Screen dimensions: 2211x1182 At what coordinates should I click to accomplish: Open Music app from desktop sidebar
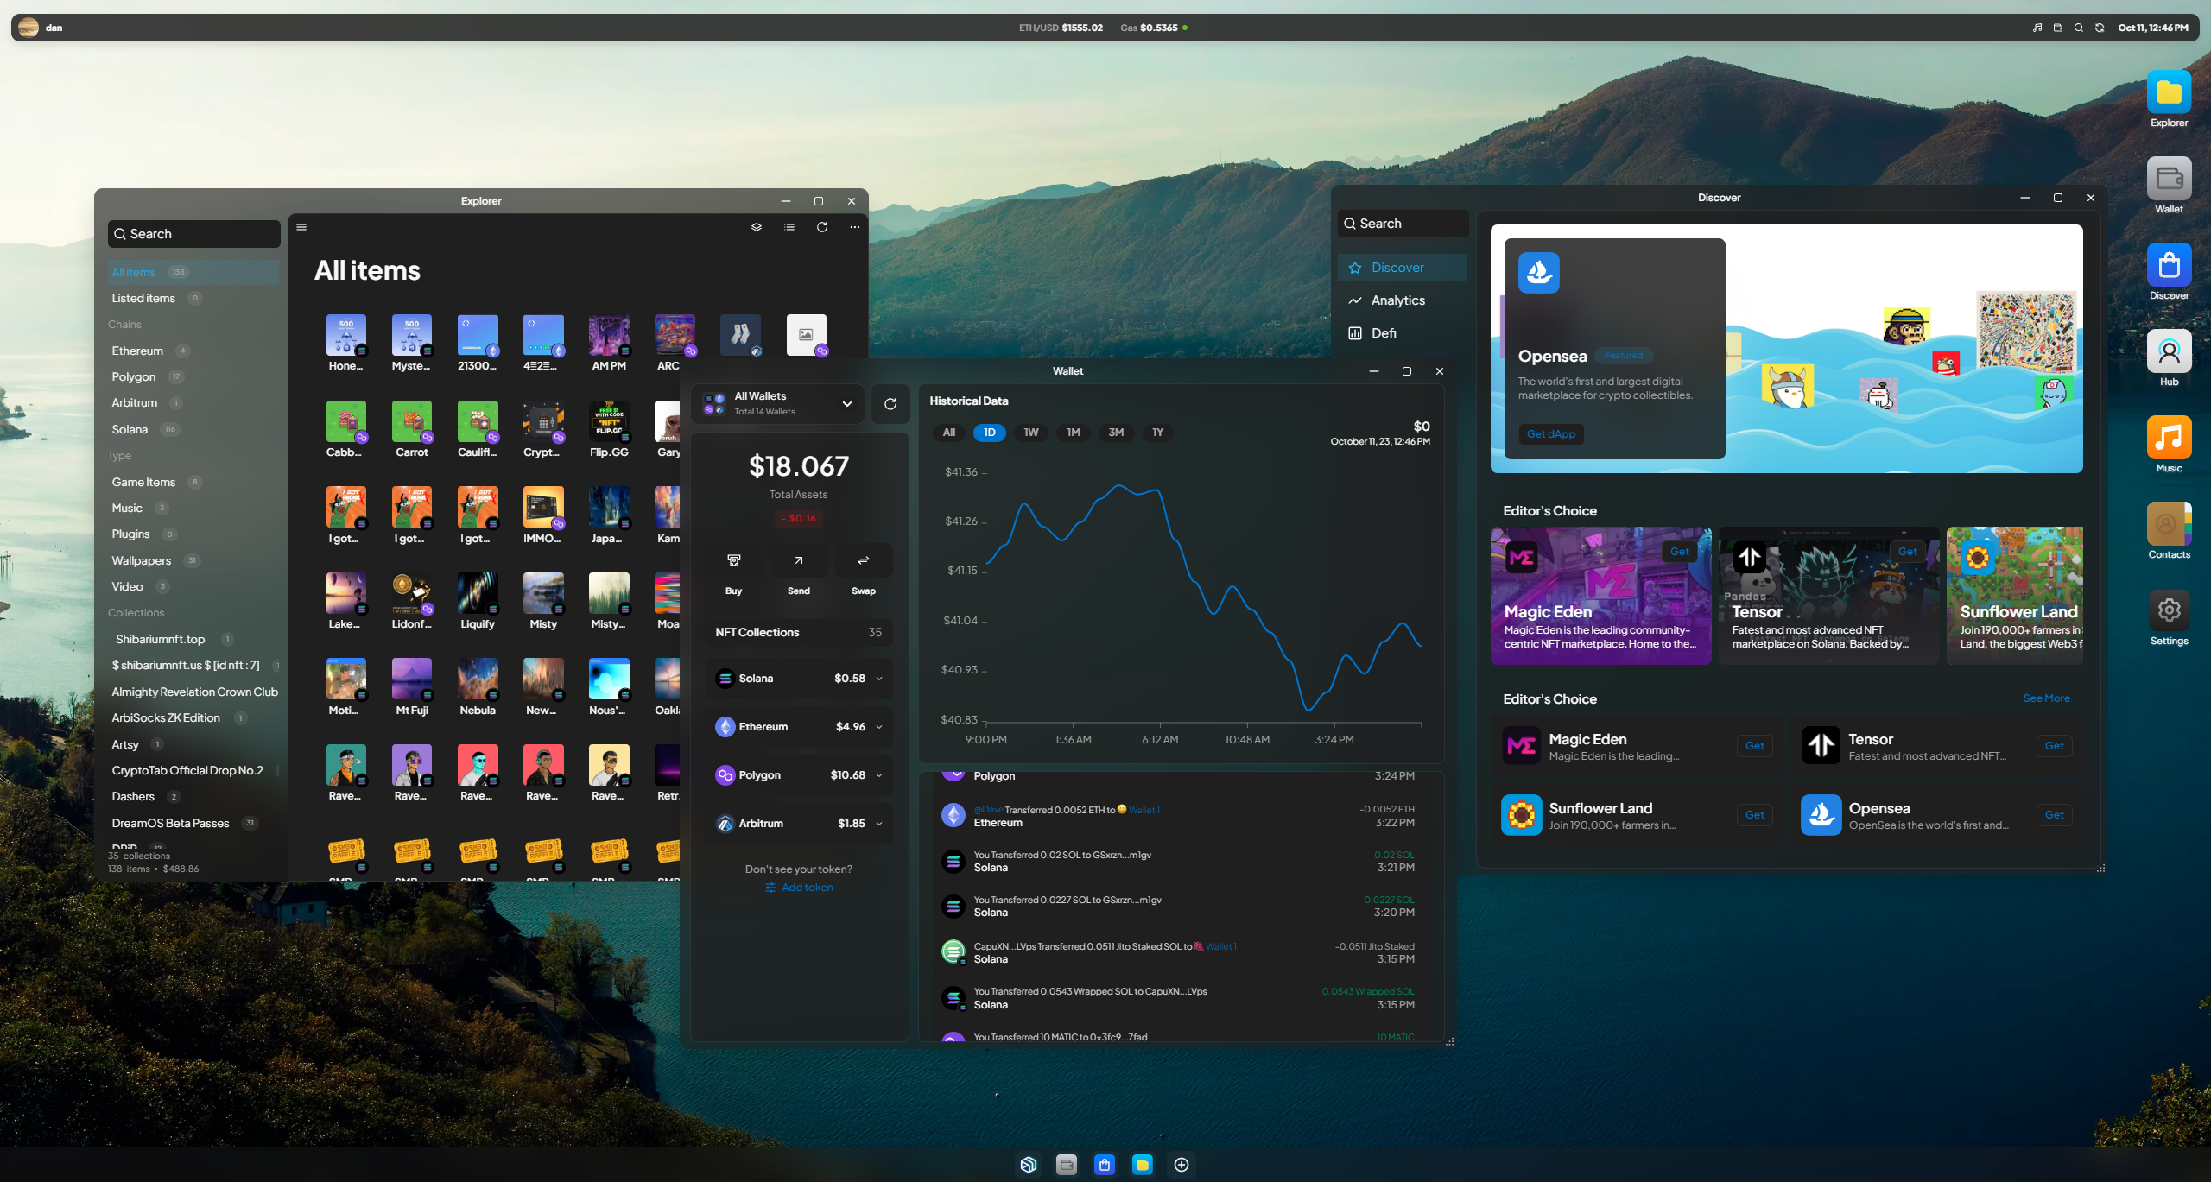click(2169, 439)
